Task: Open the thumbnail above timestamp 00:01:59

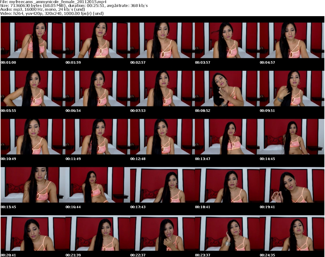Action: [98, 40]
